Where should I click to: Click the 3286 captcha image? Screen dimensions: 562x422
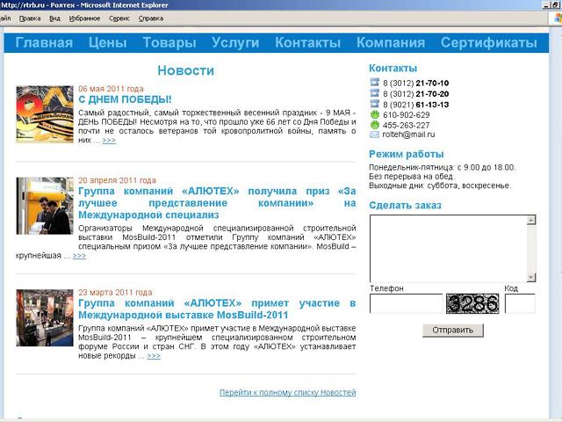472,303
